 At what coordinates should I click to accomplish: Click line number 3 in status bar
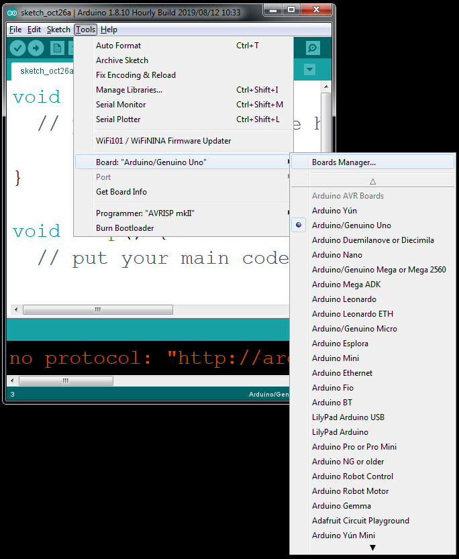click(x=13, y=395)
